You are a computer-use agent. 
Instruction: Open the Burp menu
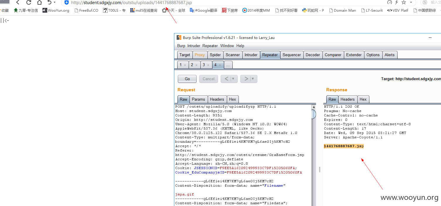click(x=181, y=46)
